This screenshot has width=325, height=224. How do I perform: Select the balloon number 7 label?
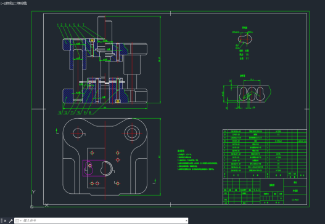click(83, 25)
